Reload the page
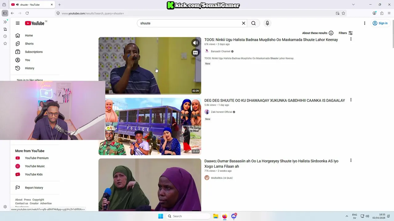 (27, 13)
